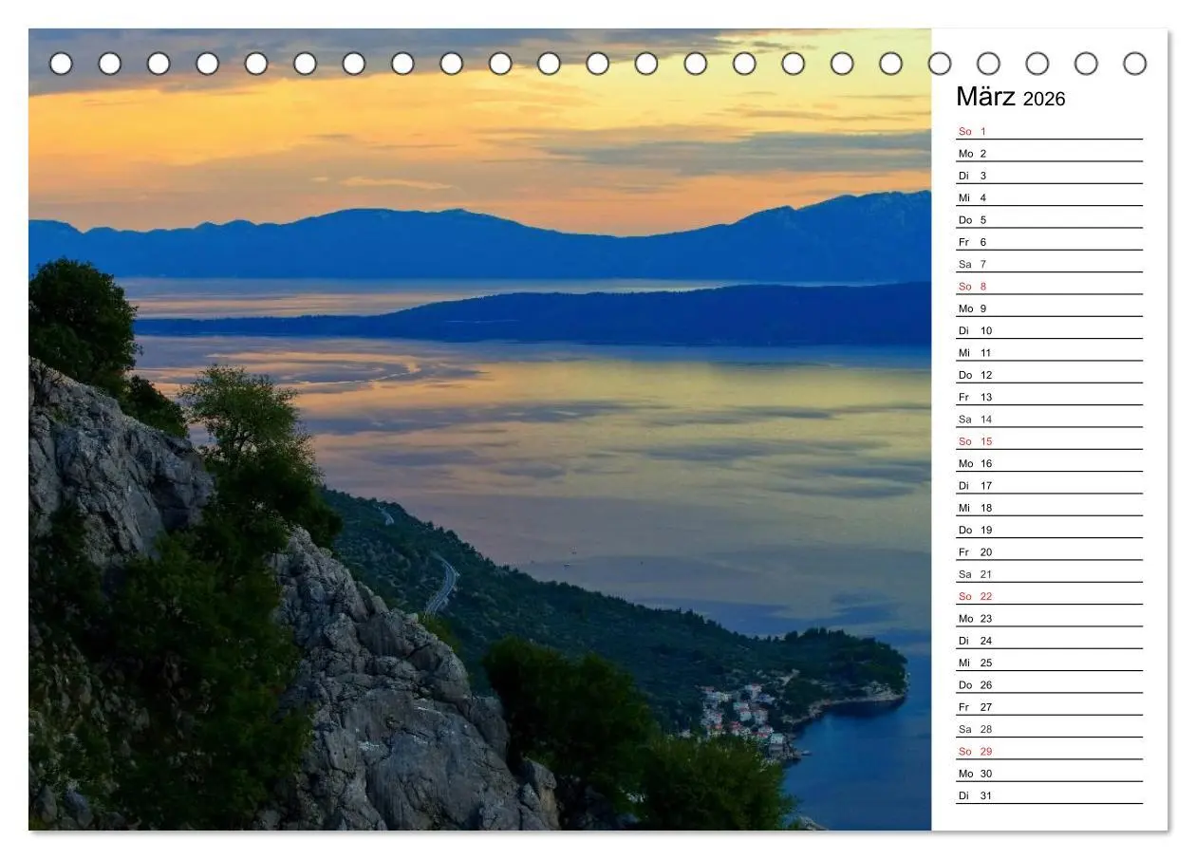Screen dimensions: 1196x859
Task: Select the date row 'Fr 20'
Action: pos(1049,551)
